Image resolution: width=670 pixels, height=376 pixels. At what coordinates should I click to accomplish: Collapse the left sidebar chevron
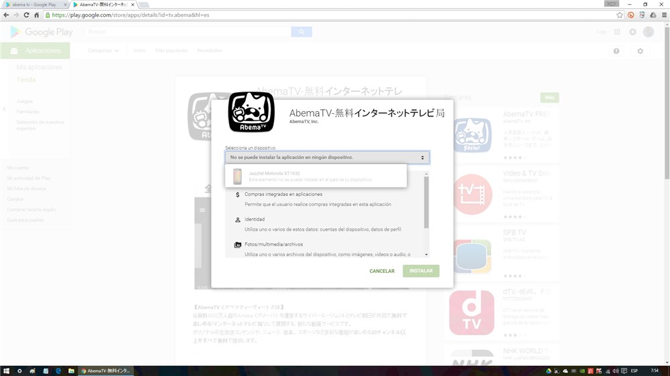click(4, 109)
